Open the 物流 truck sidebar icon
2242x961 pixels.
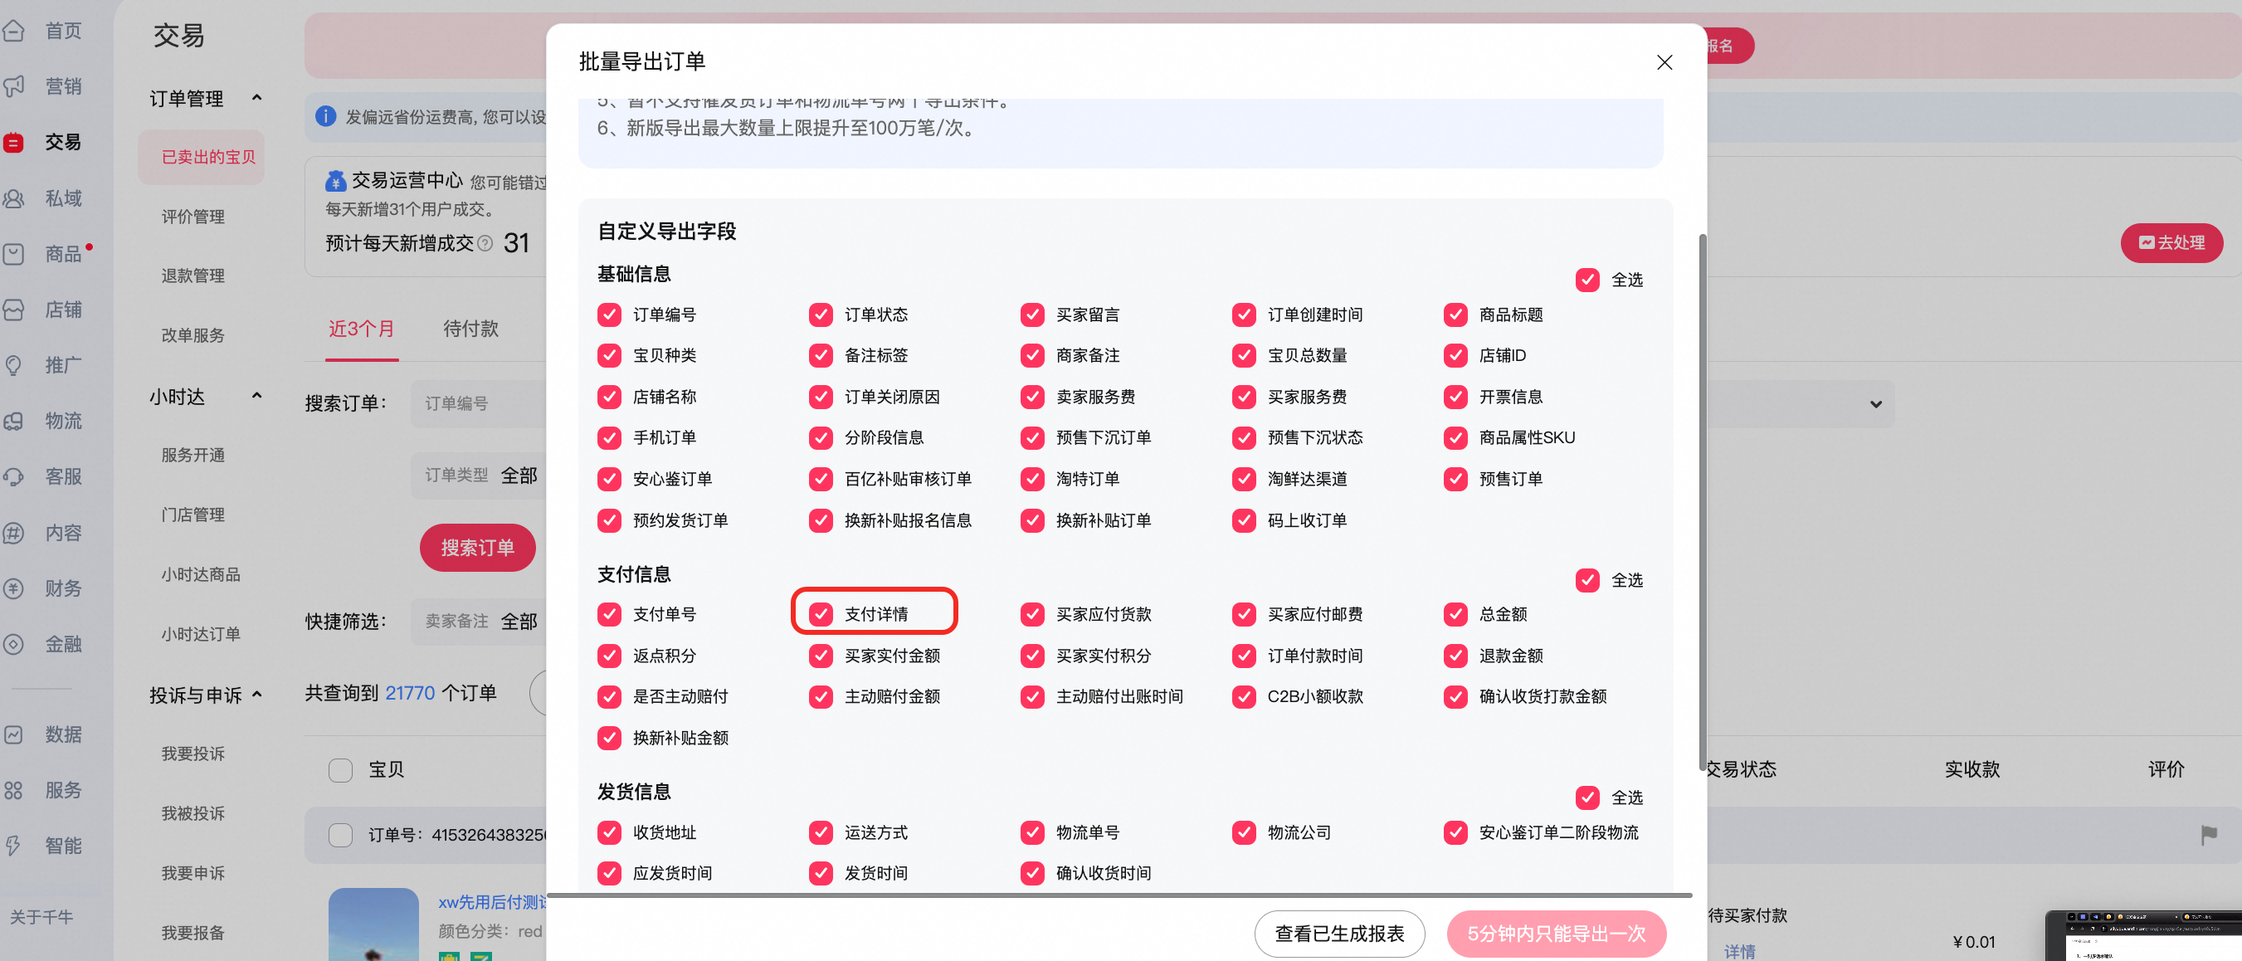click(13, 422)
